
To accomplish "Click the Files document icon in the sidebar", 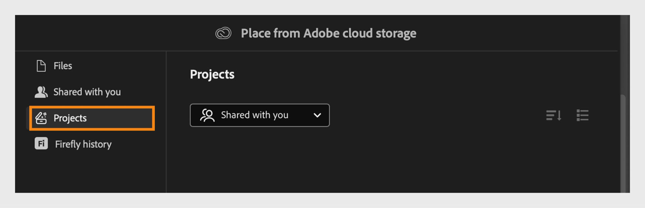I will pyautogui.click(x=41, y=66).
